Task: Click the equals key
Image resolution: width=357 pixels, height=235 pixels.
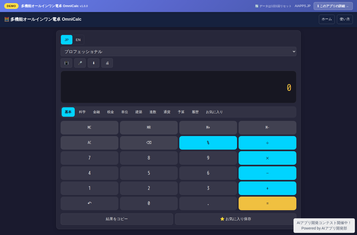Action: pos(267,203)
